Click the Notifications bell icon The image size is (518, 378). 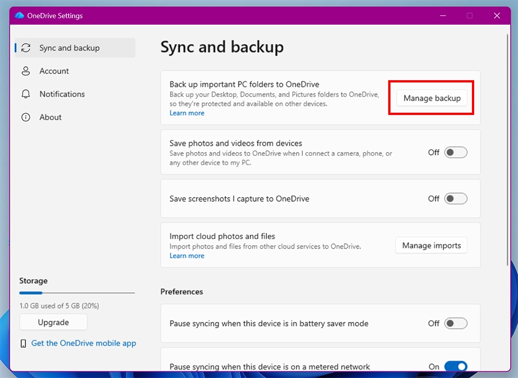(x=26, y=94)
